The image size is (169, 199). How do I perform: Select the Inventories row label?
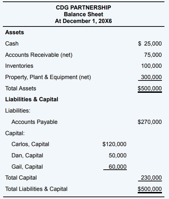[19, 66]
